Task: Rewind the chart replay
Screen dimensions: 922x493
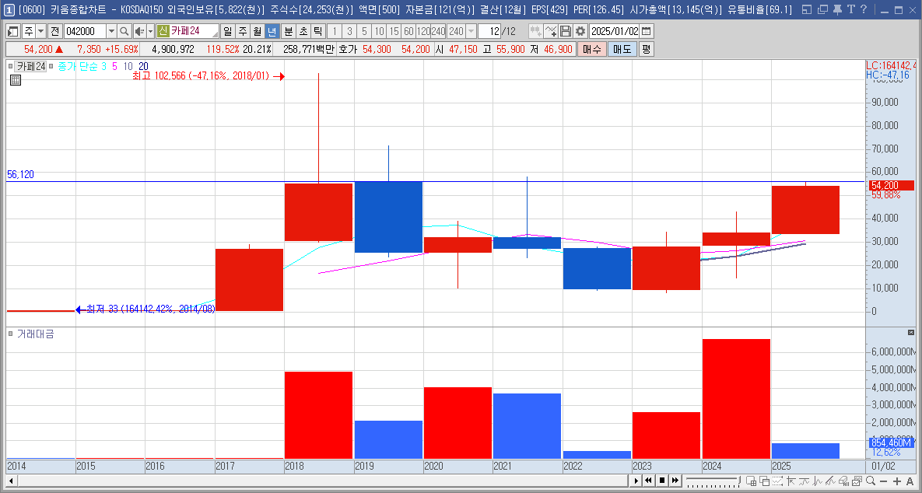Action: tap(649, 481)
